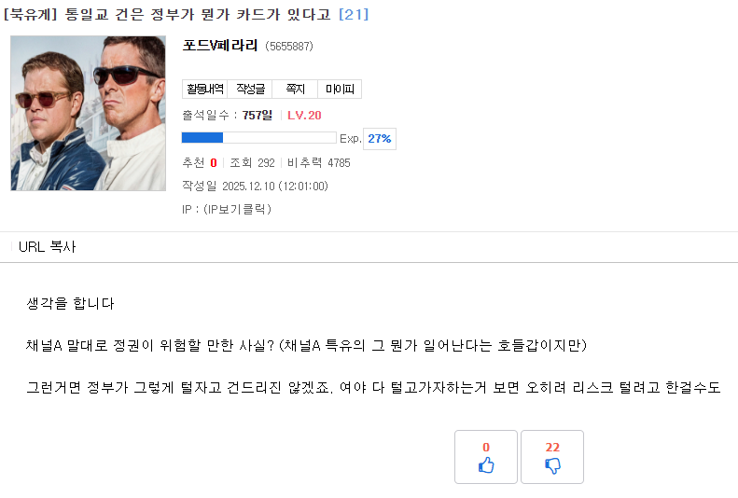The image size is (738, 498).
Task: Reveal IP via IP보기클릭 link
Action: 234,209
